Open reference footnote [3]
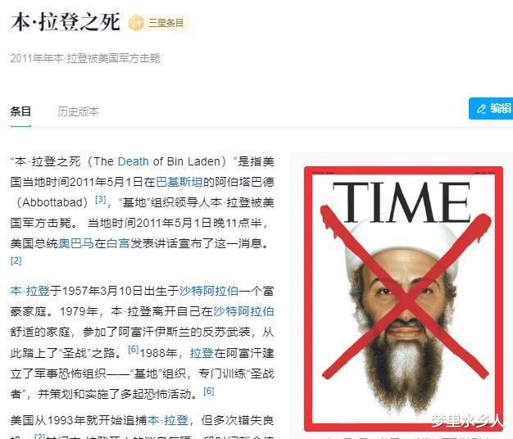Viewport: 513px width, 439px height. (101, 199)
